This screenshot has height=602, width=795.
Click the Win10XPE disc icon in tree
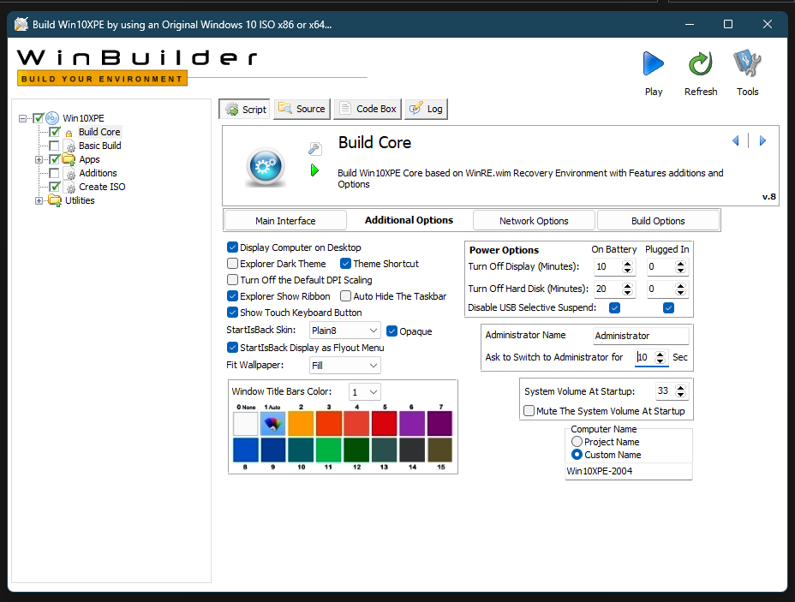point(52,118)
